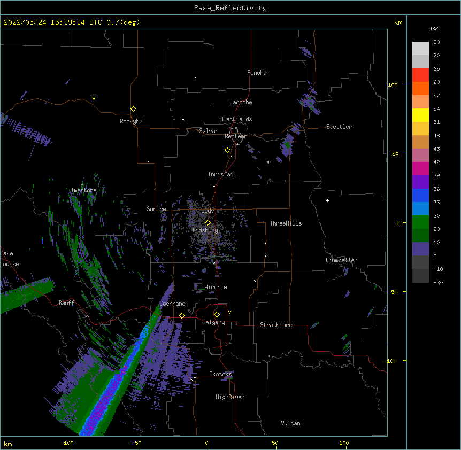
Task: Click the HighRiver label
Action: pos(230,397)
